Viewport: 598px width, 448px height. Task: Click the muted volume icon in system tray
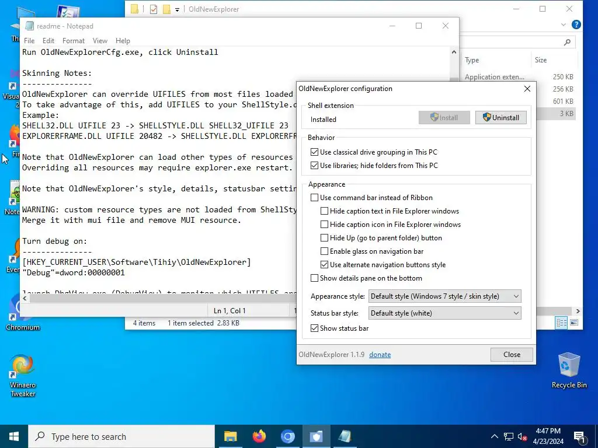(522, 436)
